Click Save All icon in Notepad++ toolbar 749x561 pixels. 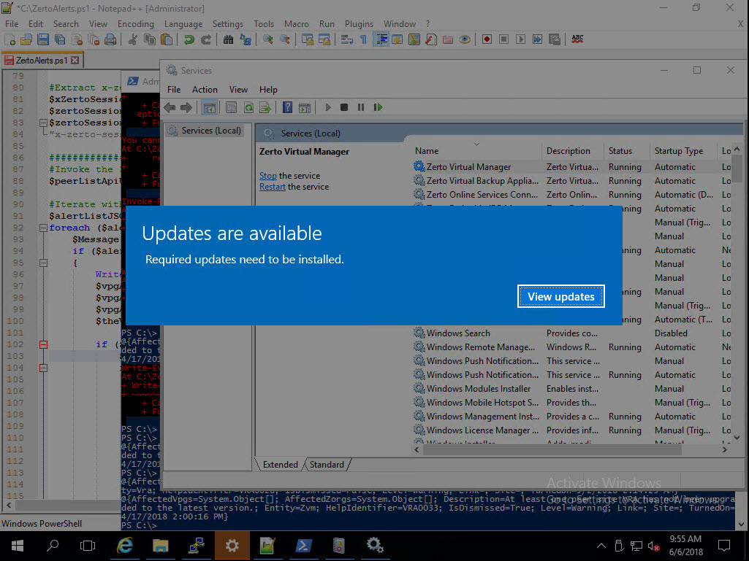[x=60, y=39]
